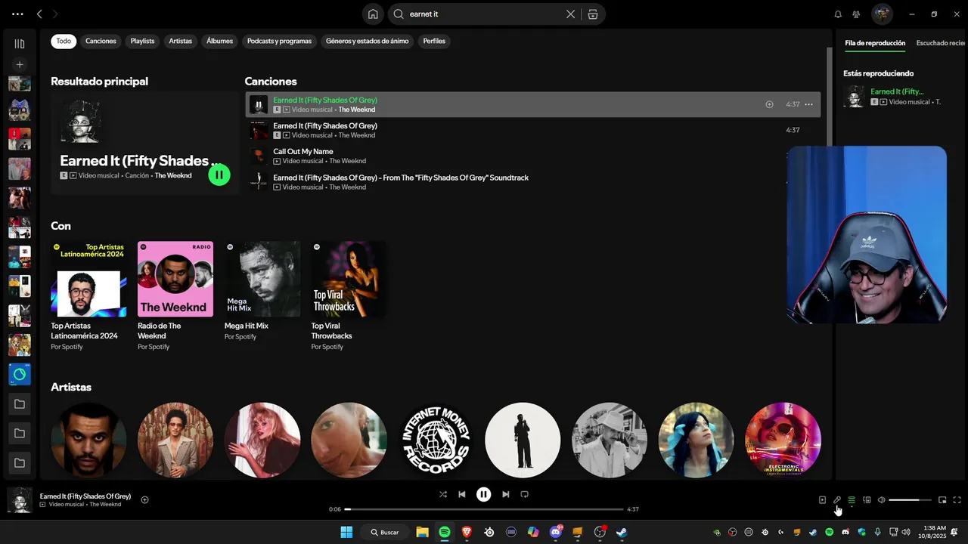Select the Call Out My Name song
This screenshot has height=544, width=968.
(533, 156)
